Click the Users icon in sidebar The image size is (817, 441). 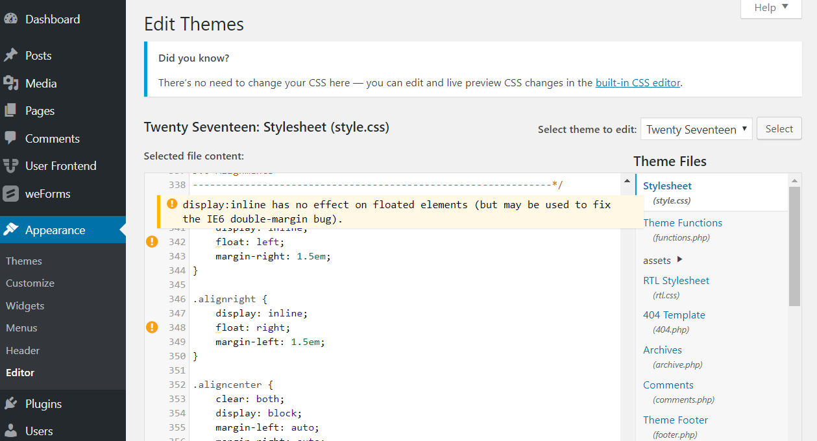(10, 431)
